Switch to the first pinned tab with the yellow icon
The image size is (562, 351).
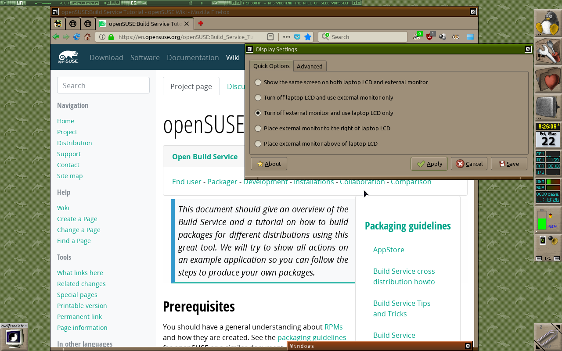point(58,24)
